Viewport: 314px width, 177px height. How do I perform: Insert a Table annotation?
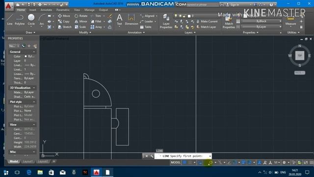pyautogui.click(x=146, y=27)
